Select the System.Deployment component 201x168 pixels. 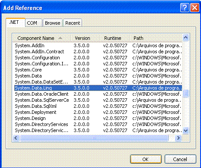pyautogui.click(x=98, y=112)
